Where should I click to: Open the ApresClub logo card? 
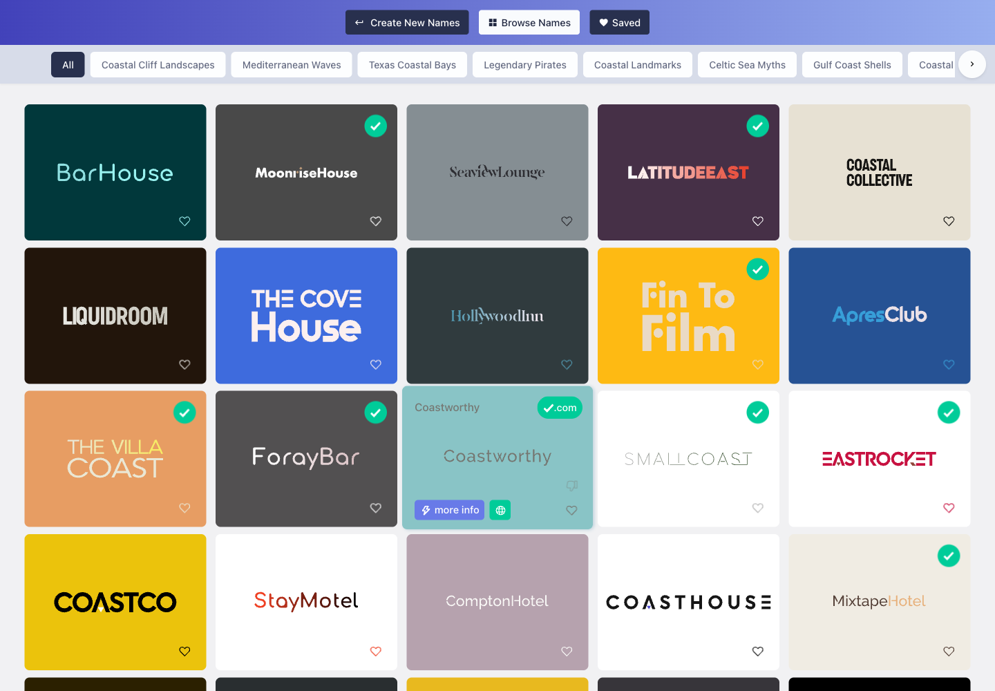tap(880, 316)
